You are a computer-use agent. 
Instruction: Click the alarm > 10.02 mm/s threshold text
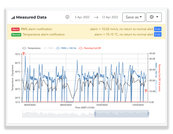[x=122, y=29]
